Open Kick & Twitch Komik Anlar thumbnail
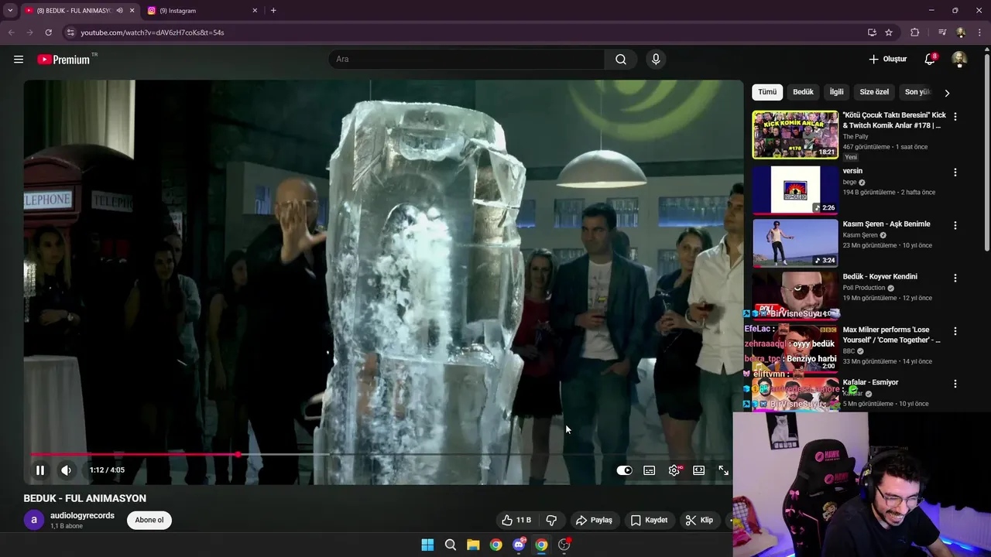This screenshot has width=991, height=557. coord(795,134)
